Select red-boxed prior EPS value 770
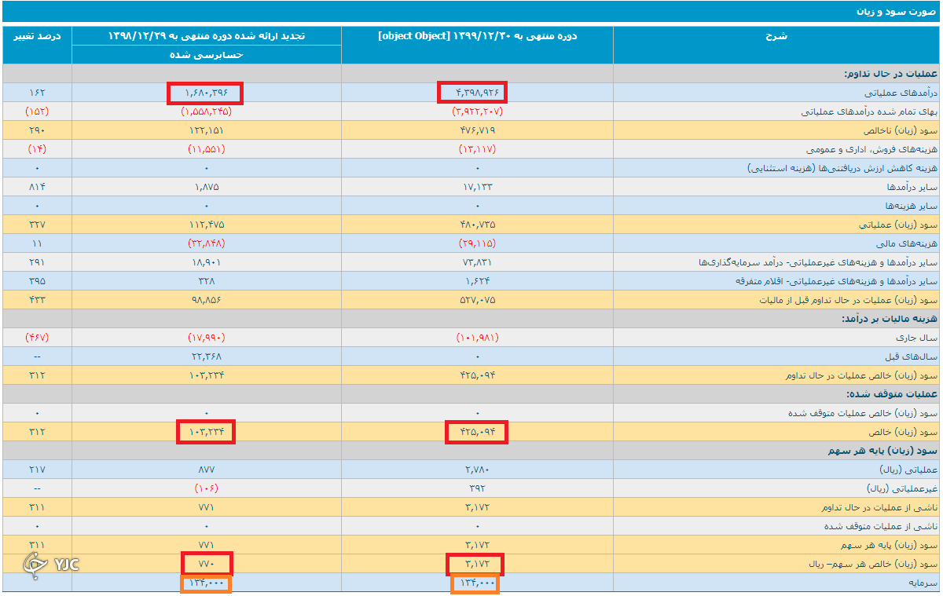The width and height of the screenshot is (943, 596). pyautogui.click(x=207, y=564)
